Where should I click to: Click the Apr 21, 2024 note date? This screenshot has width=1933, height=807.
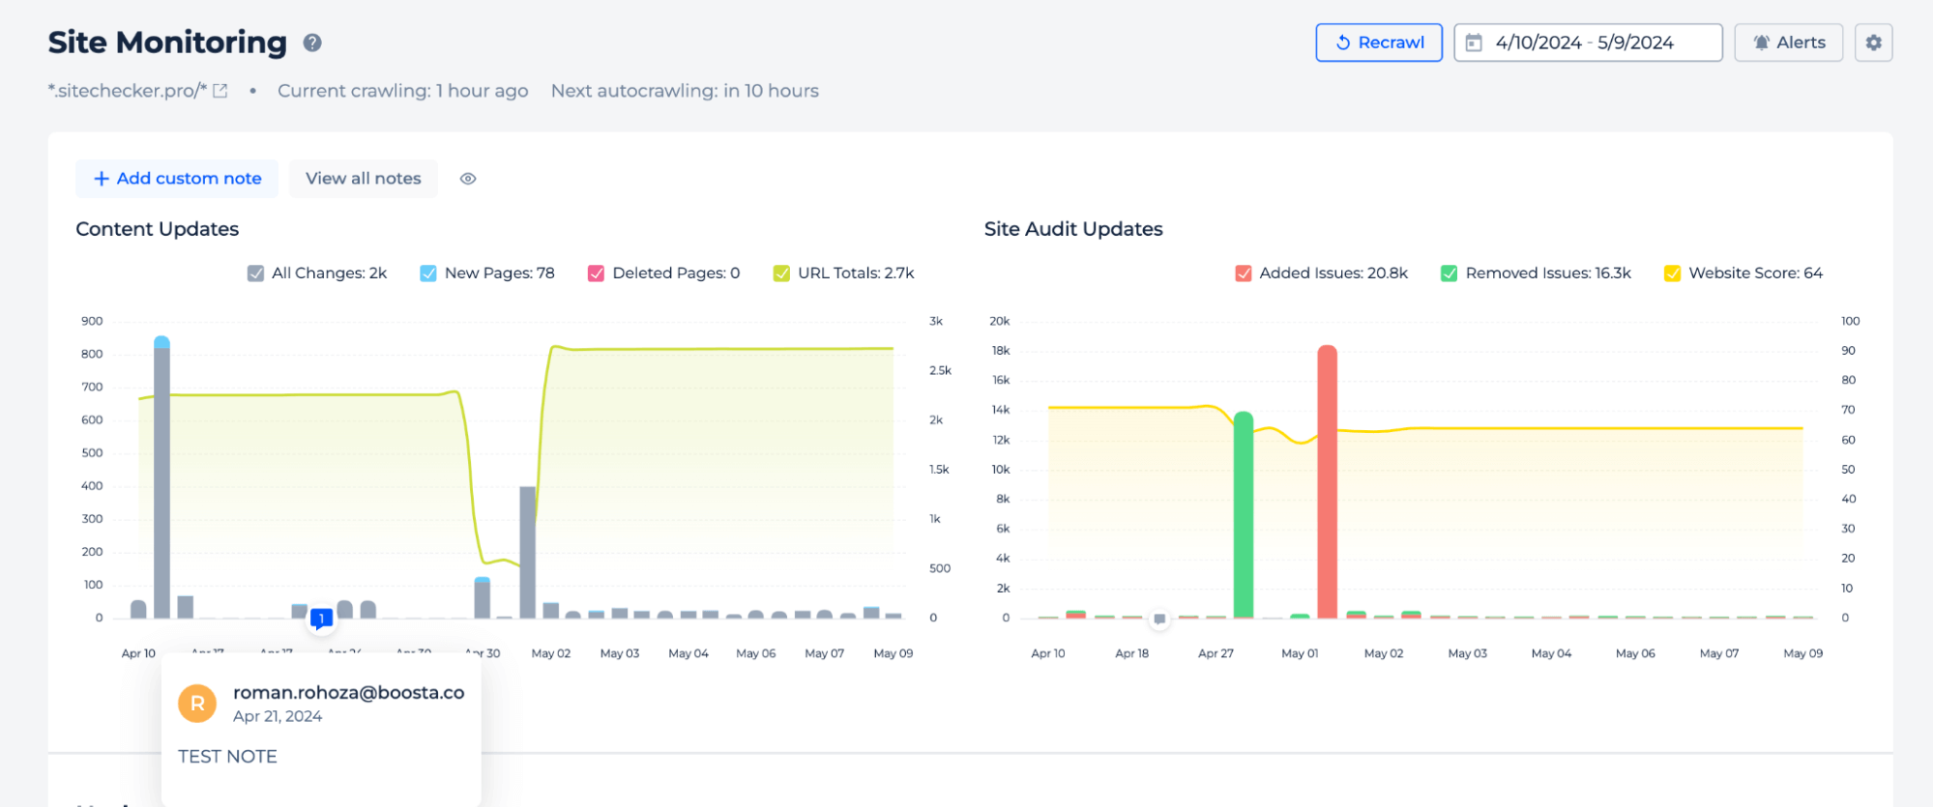point(278,716)
